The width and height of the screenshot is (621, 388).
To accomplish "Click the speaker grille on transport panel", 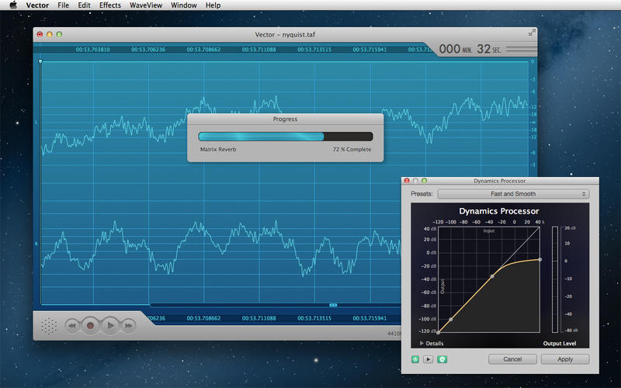I will (49, 326).
